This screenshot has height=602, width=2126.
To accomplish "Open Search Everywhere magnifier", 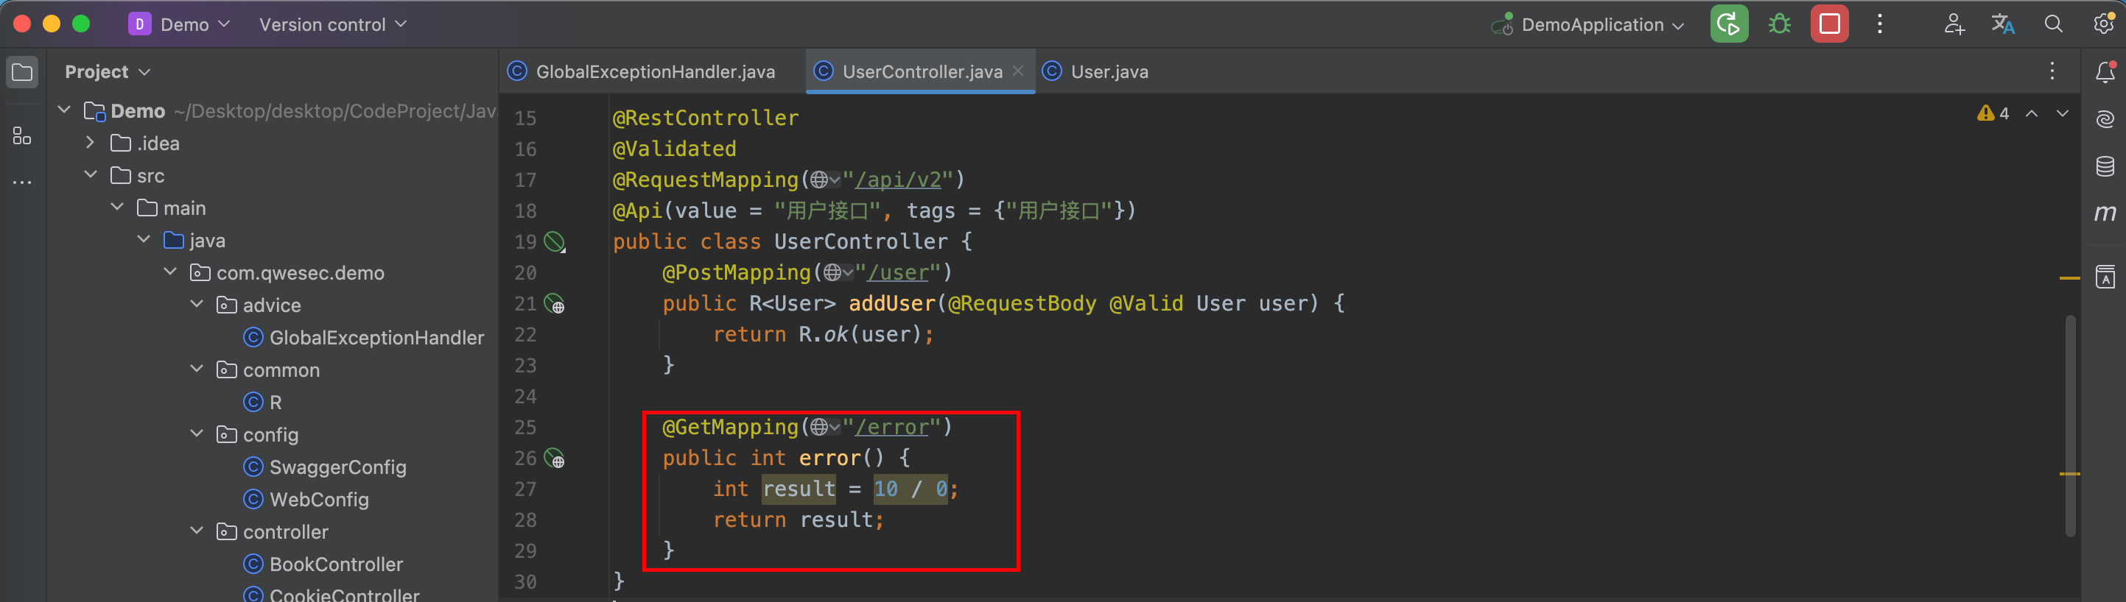I will click(x=2053, y=24).
